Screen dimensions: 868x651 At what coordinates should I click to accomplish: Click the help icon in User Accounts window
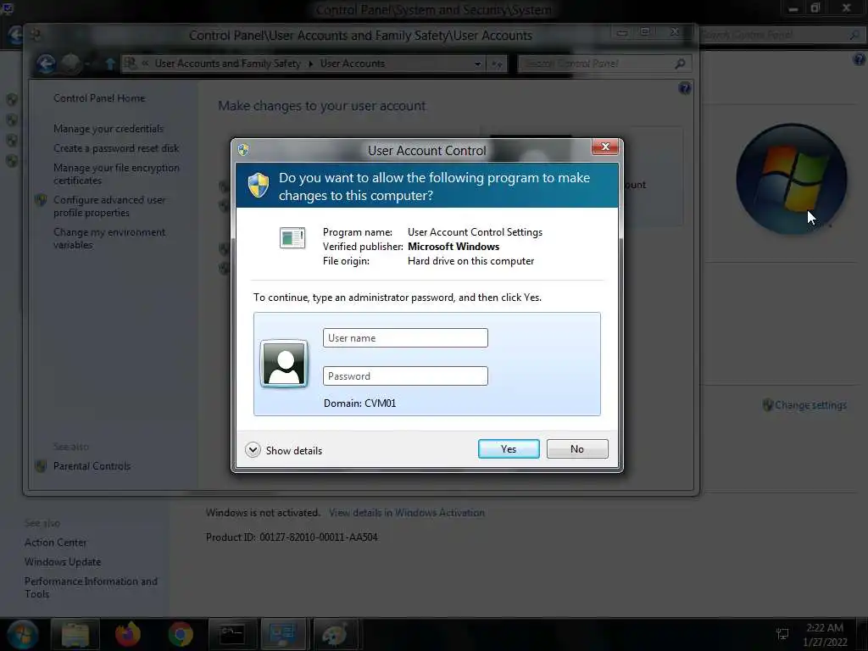tap(684, 88)
